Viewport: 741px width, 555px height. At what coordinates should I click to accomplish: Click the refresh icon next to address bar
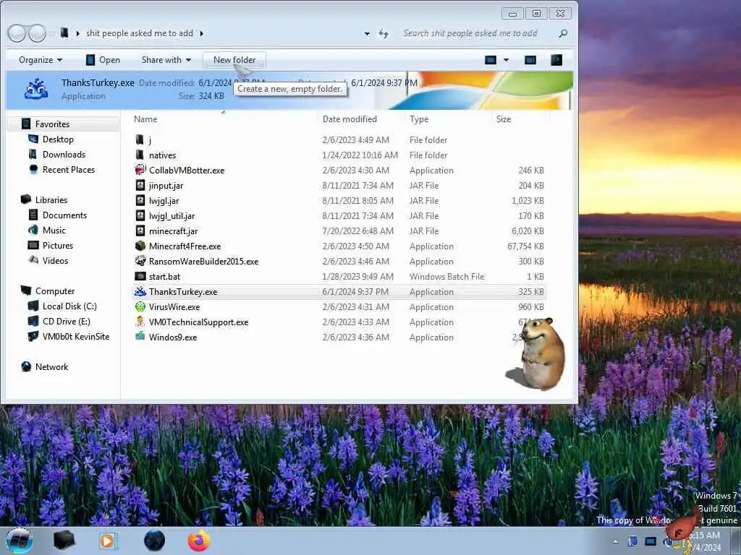pyautogui.click(x=384, y=33)
